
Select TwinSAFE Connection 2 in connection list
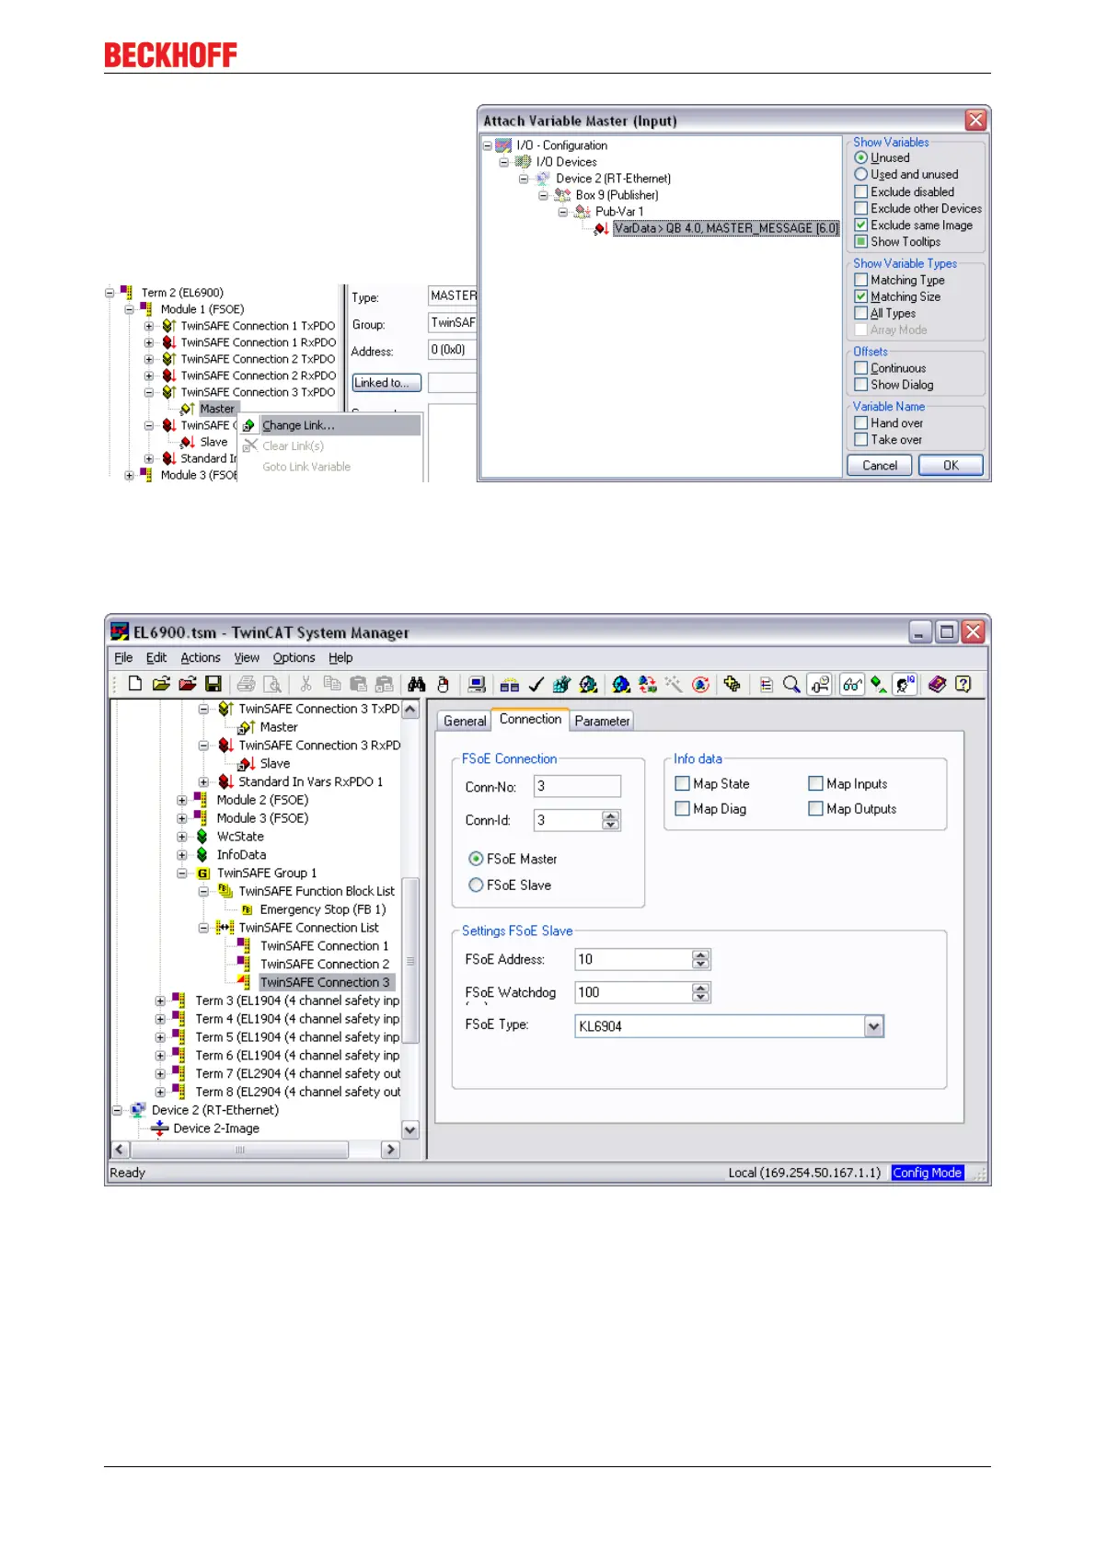[x=325, y=965]
